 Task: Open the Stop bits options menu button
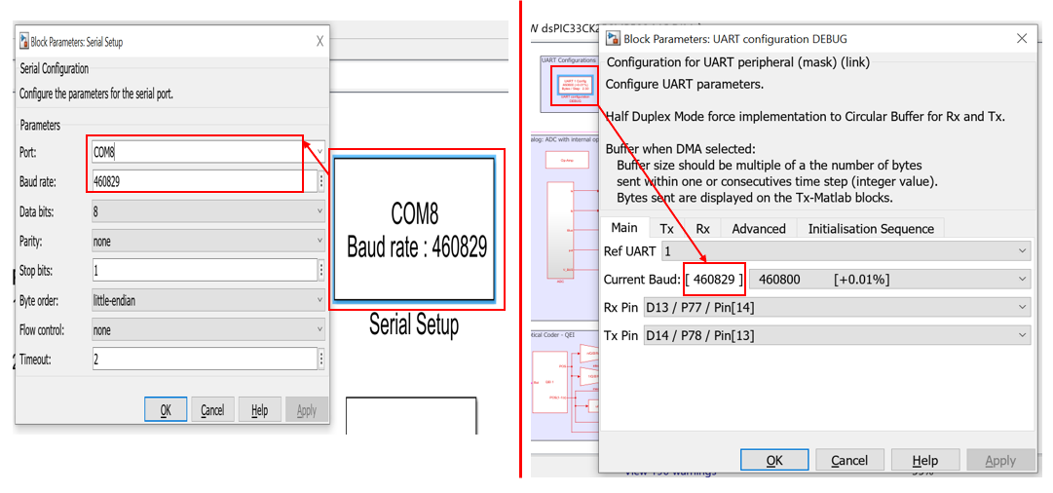(321, 270)
